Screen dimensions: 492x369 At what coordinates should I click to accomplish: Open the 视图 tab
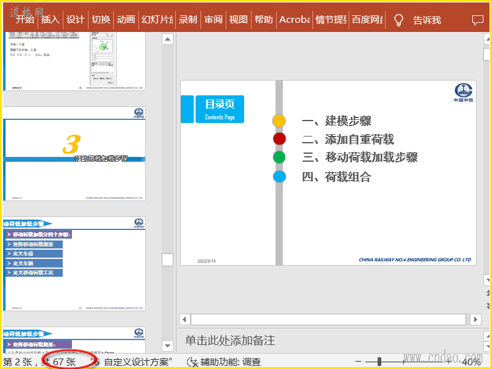(239, 20)
